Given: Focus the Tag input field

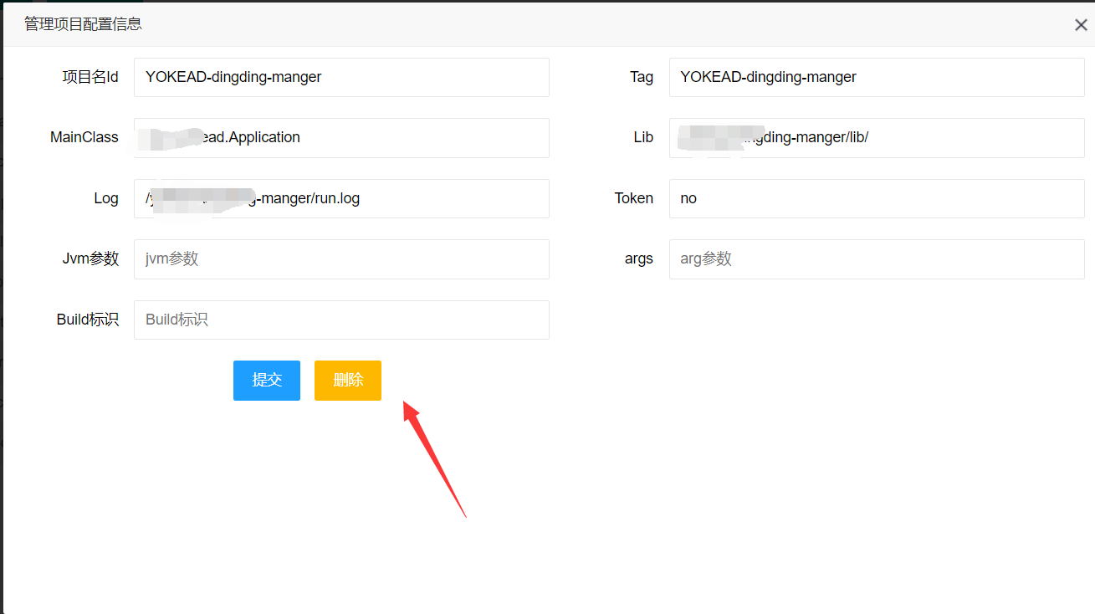Looking at the screenshot, I should [877, 77].
